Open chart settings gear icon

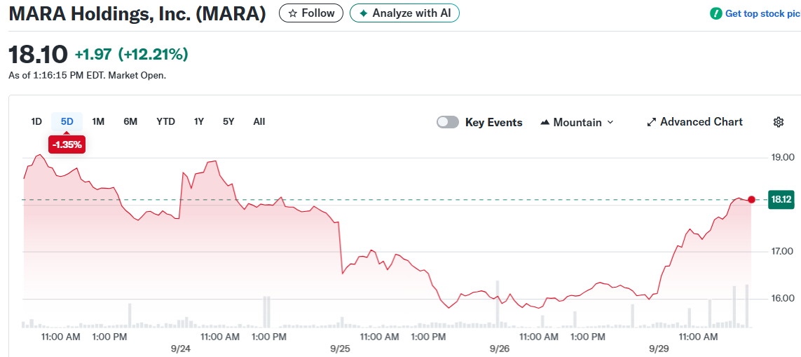[x=779, y=122]
